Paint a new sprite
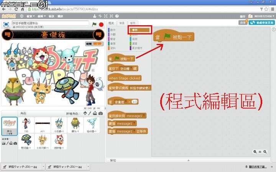The width and height of the screenshot is (276, 172). pos(90,114)
